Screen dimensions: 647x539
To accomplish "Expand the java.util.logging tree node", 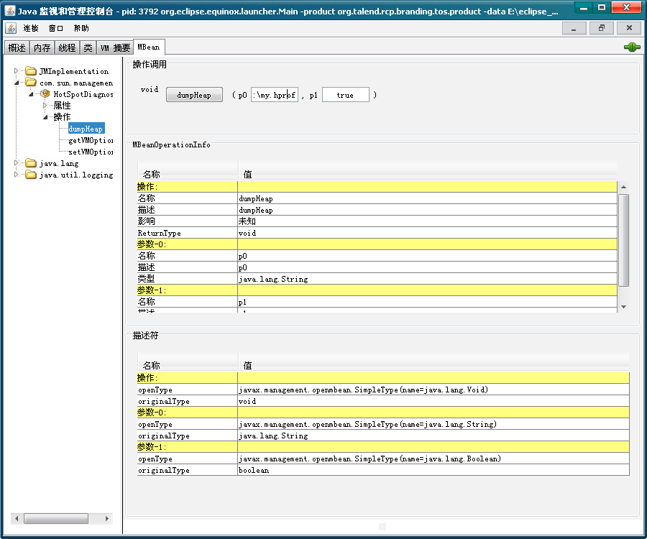I will [x=17, y=175].
